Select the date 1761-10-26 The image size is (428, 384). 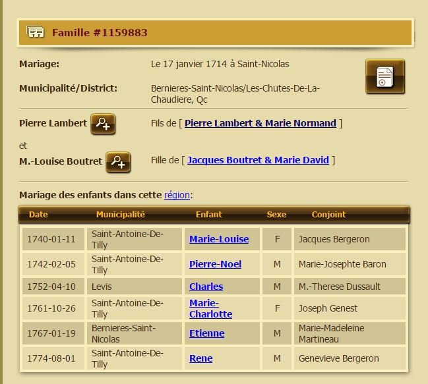point(51,308)
